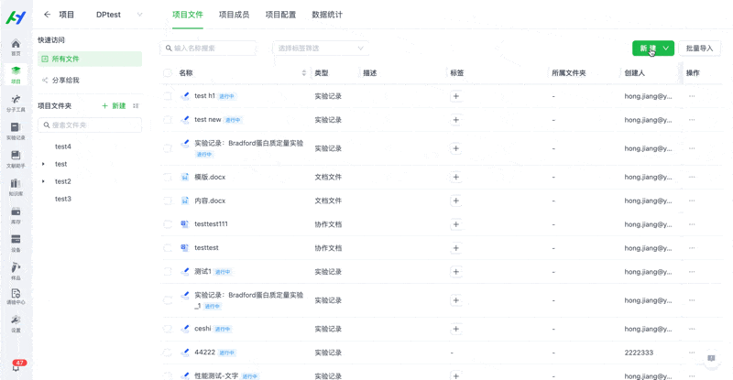The image size is (733, 380).
Task: Click the folder list sort icon beside 新建
Action: (136, 106)
